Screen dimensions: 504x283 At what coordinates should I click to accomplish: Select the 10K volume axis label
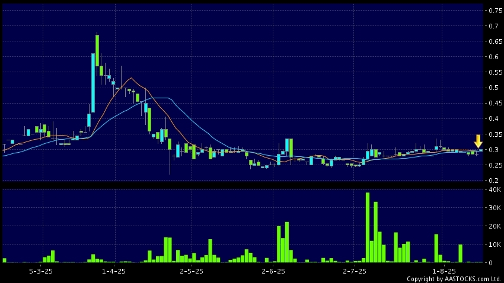tap(495, 245)
